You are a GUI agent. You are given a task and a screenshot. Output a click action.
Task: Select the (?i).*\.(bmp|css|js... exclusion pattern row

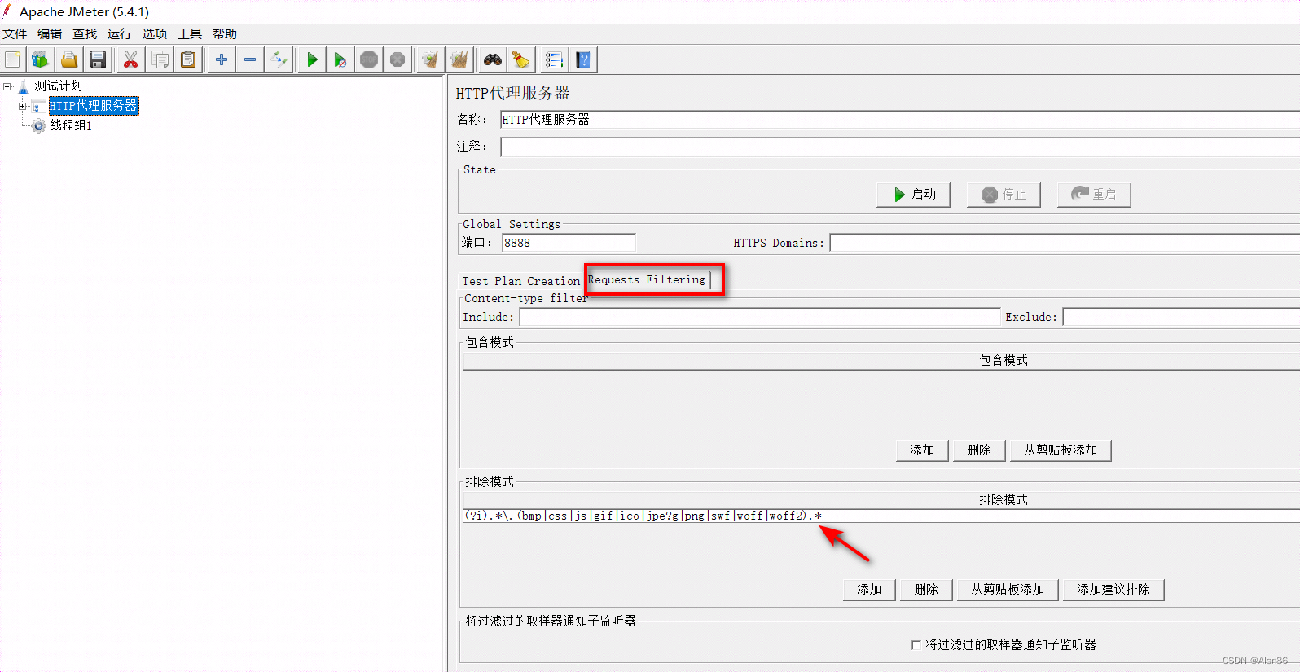pyautogui.click(x=881, y=516)
